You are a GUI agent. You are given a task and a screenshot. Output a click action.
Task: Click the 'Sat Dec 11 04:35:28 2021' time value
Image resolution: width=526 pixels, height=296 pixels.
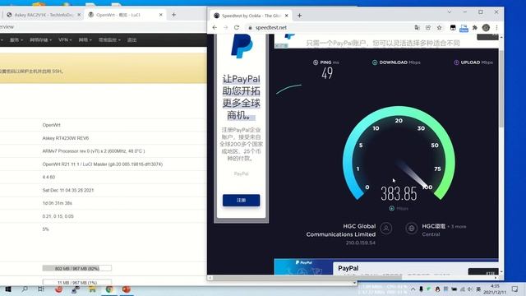(x=68, y=190)
